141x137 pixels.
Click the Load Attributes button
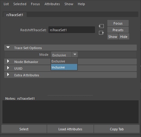coord(70,129)
